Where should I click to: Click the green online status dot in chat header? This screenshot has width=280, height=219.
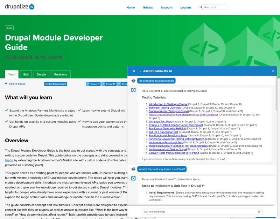tap(140, 71)
